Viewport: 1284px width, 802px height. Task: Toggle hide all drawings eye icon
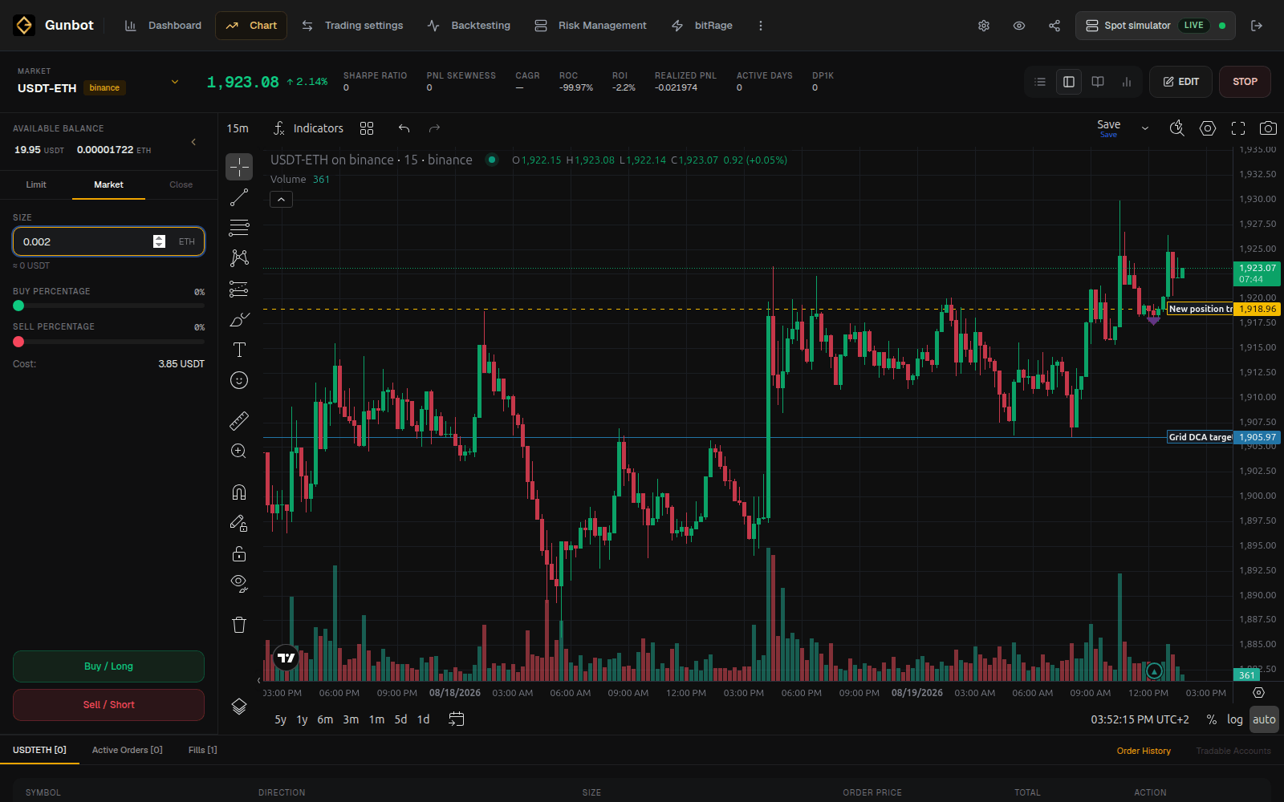(239, 583)
